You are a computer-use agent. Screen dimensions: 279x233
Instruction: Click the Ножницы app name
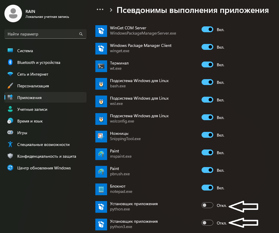[119, 133]
